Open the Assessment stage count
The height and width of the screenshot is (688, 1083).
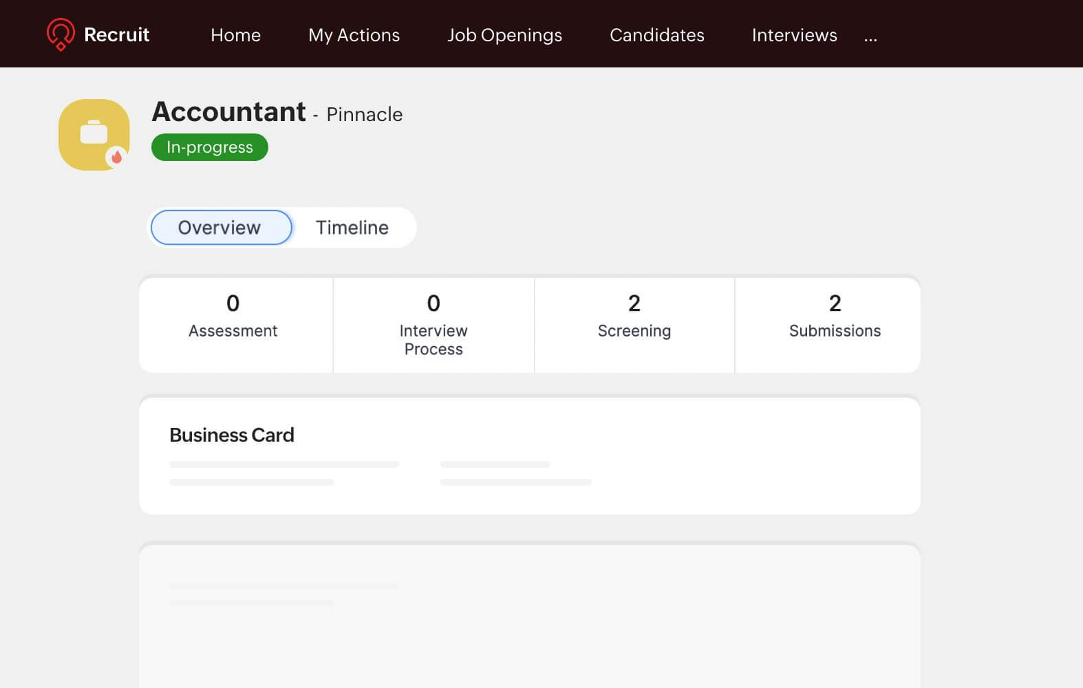coord(233,316)
